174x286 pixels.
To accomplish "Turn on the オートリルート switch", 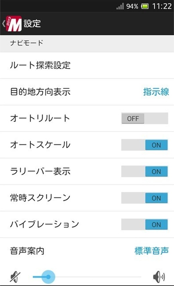I will pos(144,118).
